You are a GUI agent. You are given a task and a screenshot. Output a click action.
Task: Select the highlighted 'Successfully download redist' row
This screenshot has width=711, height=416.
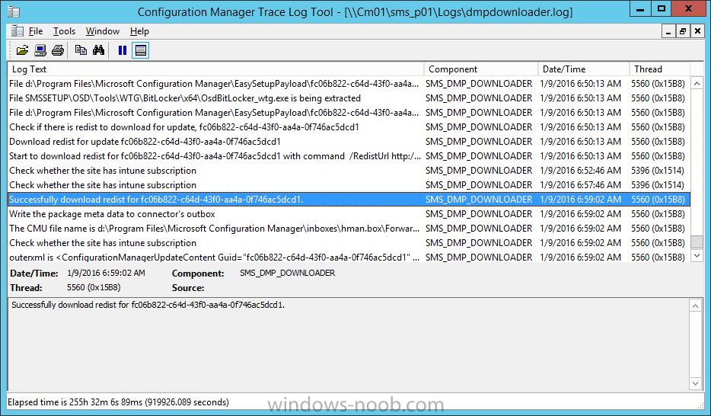point(349,199)
